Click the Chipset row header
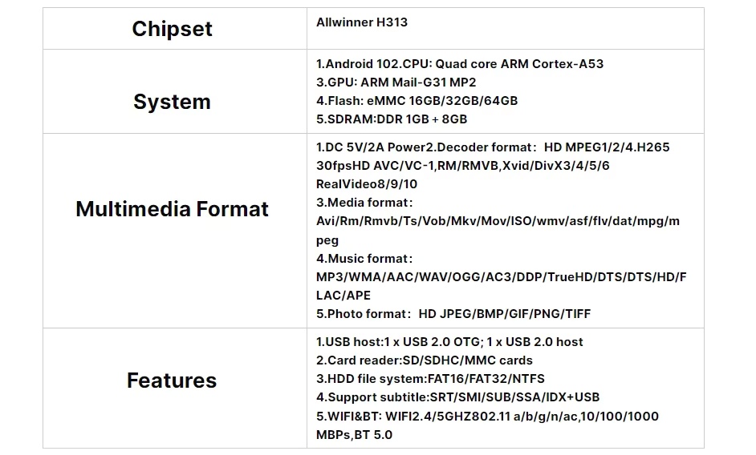The width and height of the screenshot is (756, 455). click(172, 29)
